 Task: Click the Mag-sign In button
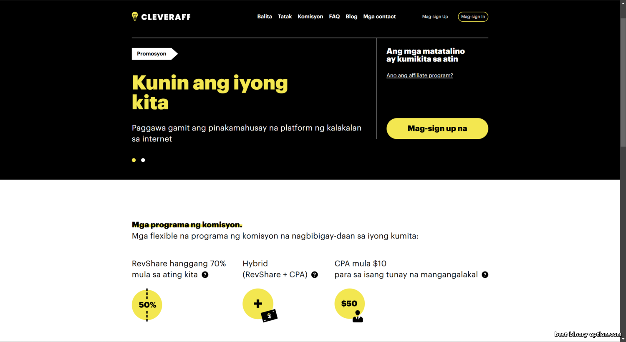coord(473,17)
